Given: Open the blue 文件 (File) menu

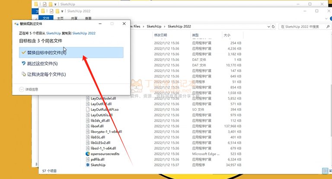Looking at the screenshot, I should click(46, 19).
